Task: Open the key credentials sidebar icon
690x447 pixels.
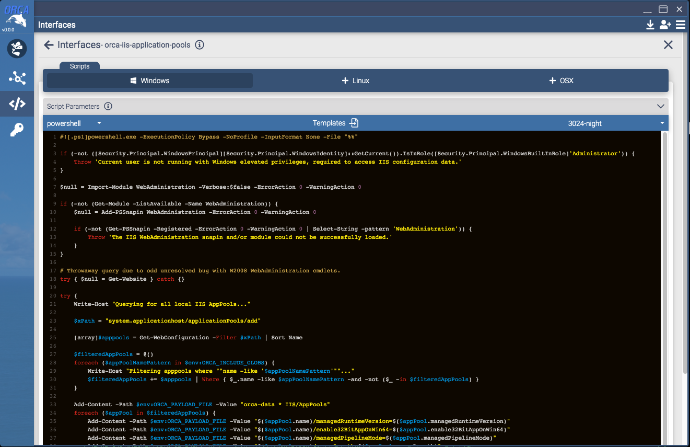Action: (x=17, y=130)
